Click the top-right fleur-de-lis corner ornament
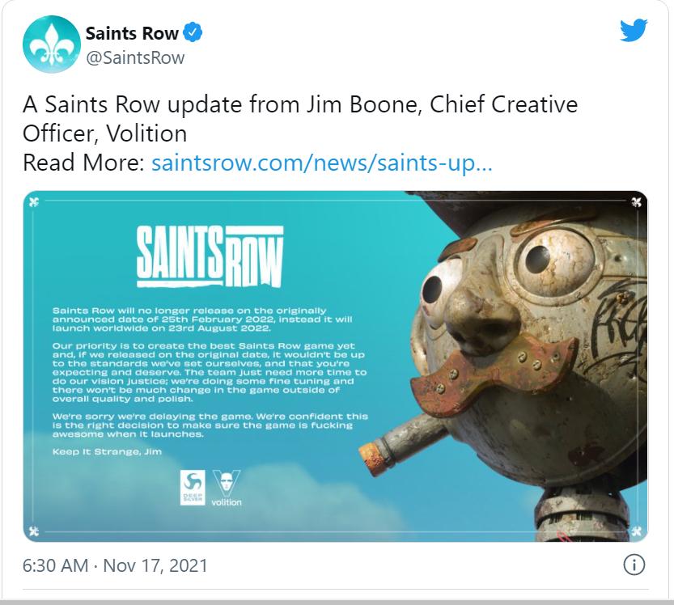The height and width of the screenshot is (605, 674). [x=637, y=201]
